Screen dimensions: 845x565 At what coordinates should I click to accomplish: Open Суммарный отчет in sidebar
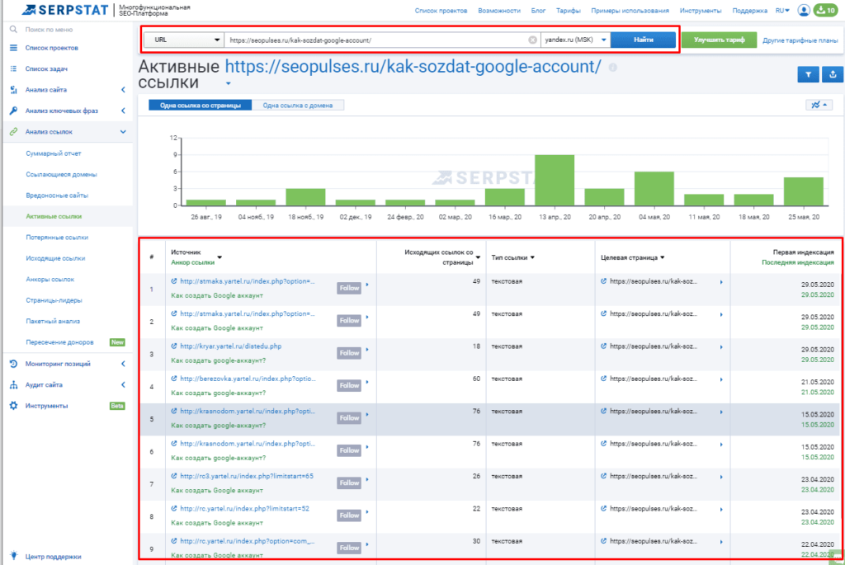54,153
